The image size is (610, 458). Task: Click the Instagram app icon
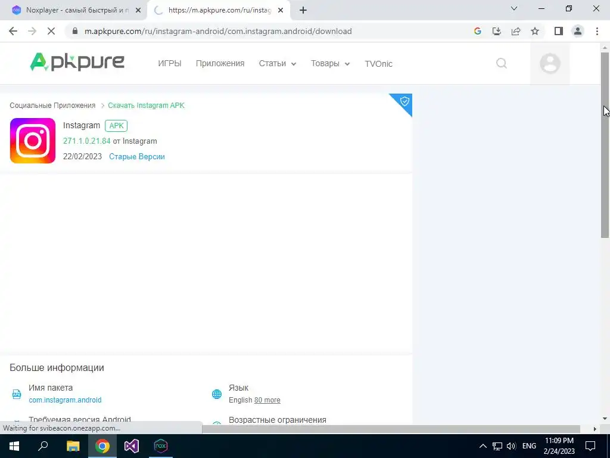click(33, 141)
